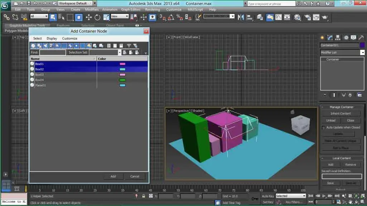Open the All selection filter dropdown
367x206 pixels.
[39, 16]
